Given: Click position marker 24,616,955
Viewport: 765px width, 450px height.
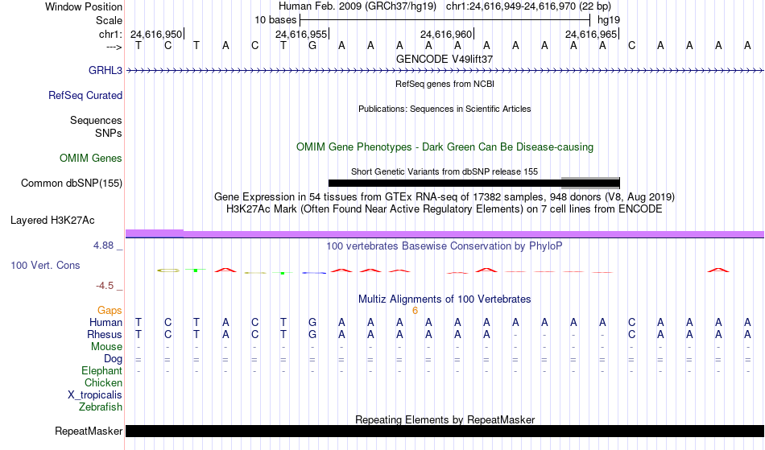Looking at the screenshot, I should point(301,34).
